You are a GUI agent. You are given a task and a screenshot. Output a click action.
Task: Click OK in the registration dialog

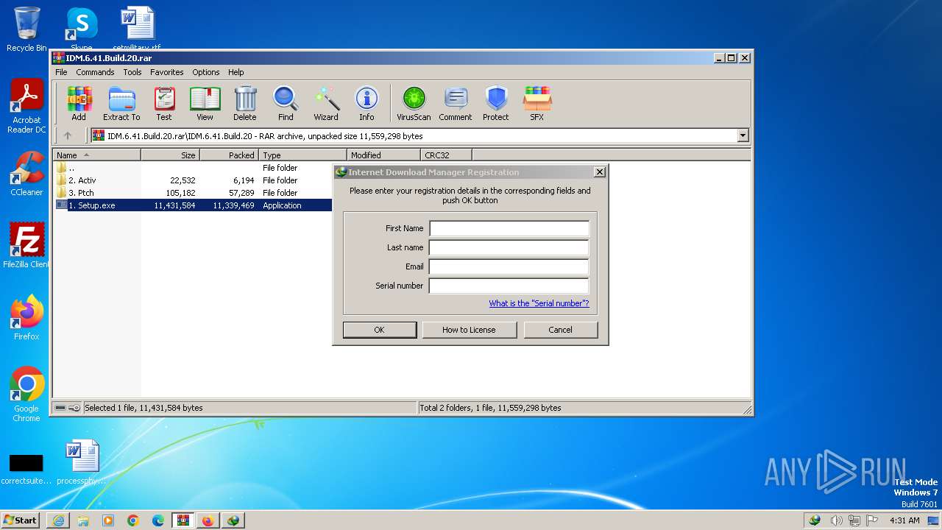[x=379, y=330]
